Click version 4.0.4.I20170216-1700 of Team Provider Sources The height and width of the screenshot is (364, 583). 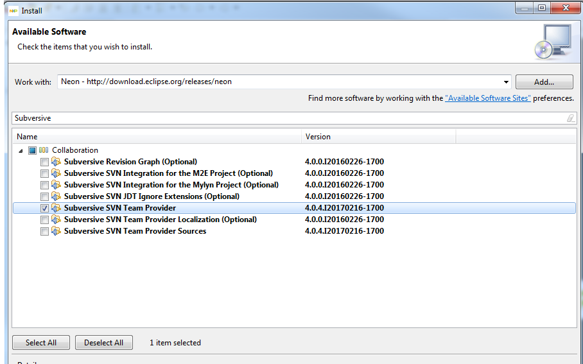tap(344, 231)
